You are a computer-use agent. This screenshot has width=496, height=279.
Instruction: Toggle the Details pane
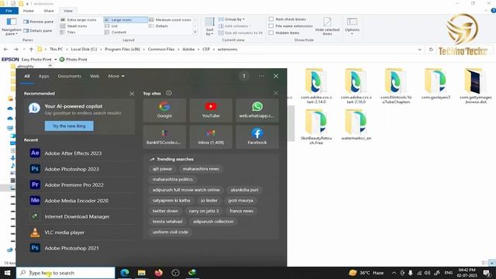tap(38, 31)
